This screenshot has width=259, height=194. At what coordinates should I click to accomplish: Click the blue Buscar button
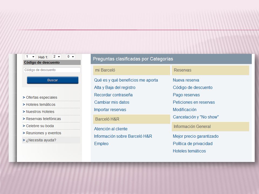(x=53, y=80)
